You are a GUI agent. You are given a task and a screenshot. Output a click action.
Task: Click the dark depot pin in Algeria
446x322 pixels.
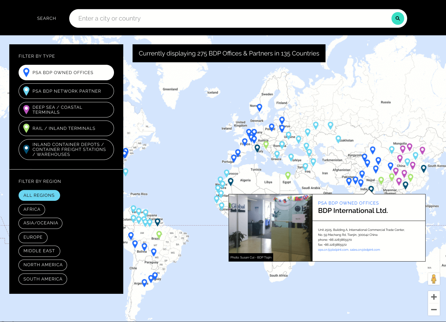(x=230, y=181)
